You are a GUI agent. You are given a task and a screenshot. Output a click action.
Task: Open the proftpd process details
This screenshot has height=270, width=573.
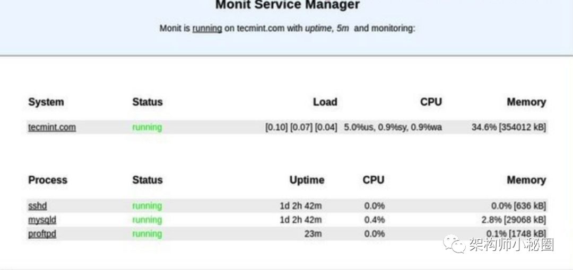[42, 234]
